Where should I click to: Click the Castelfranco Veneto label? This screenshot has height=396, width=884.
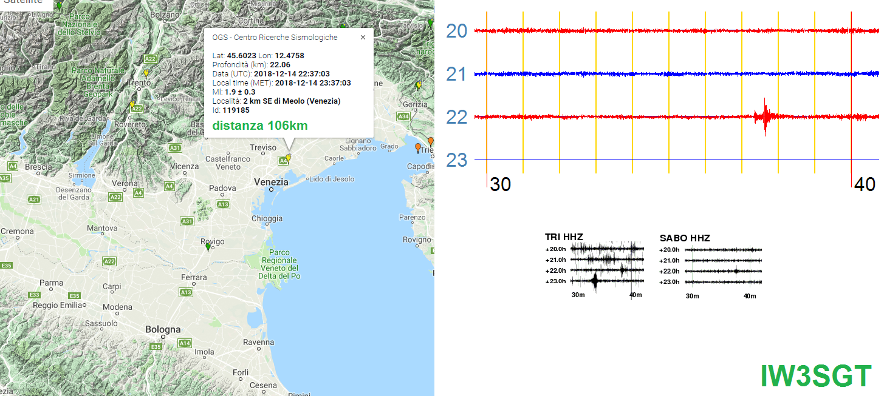(x=228, y=162)
